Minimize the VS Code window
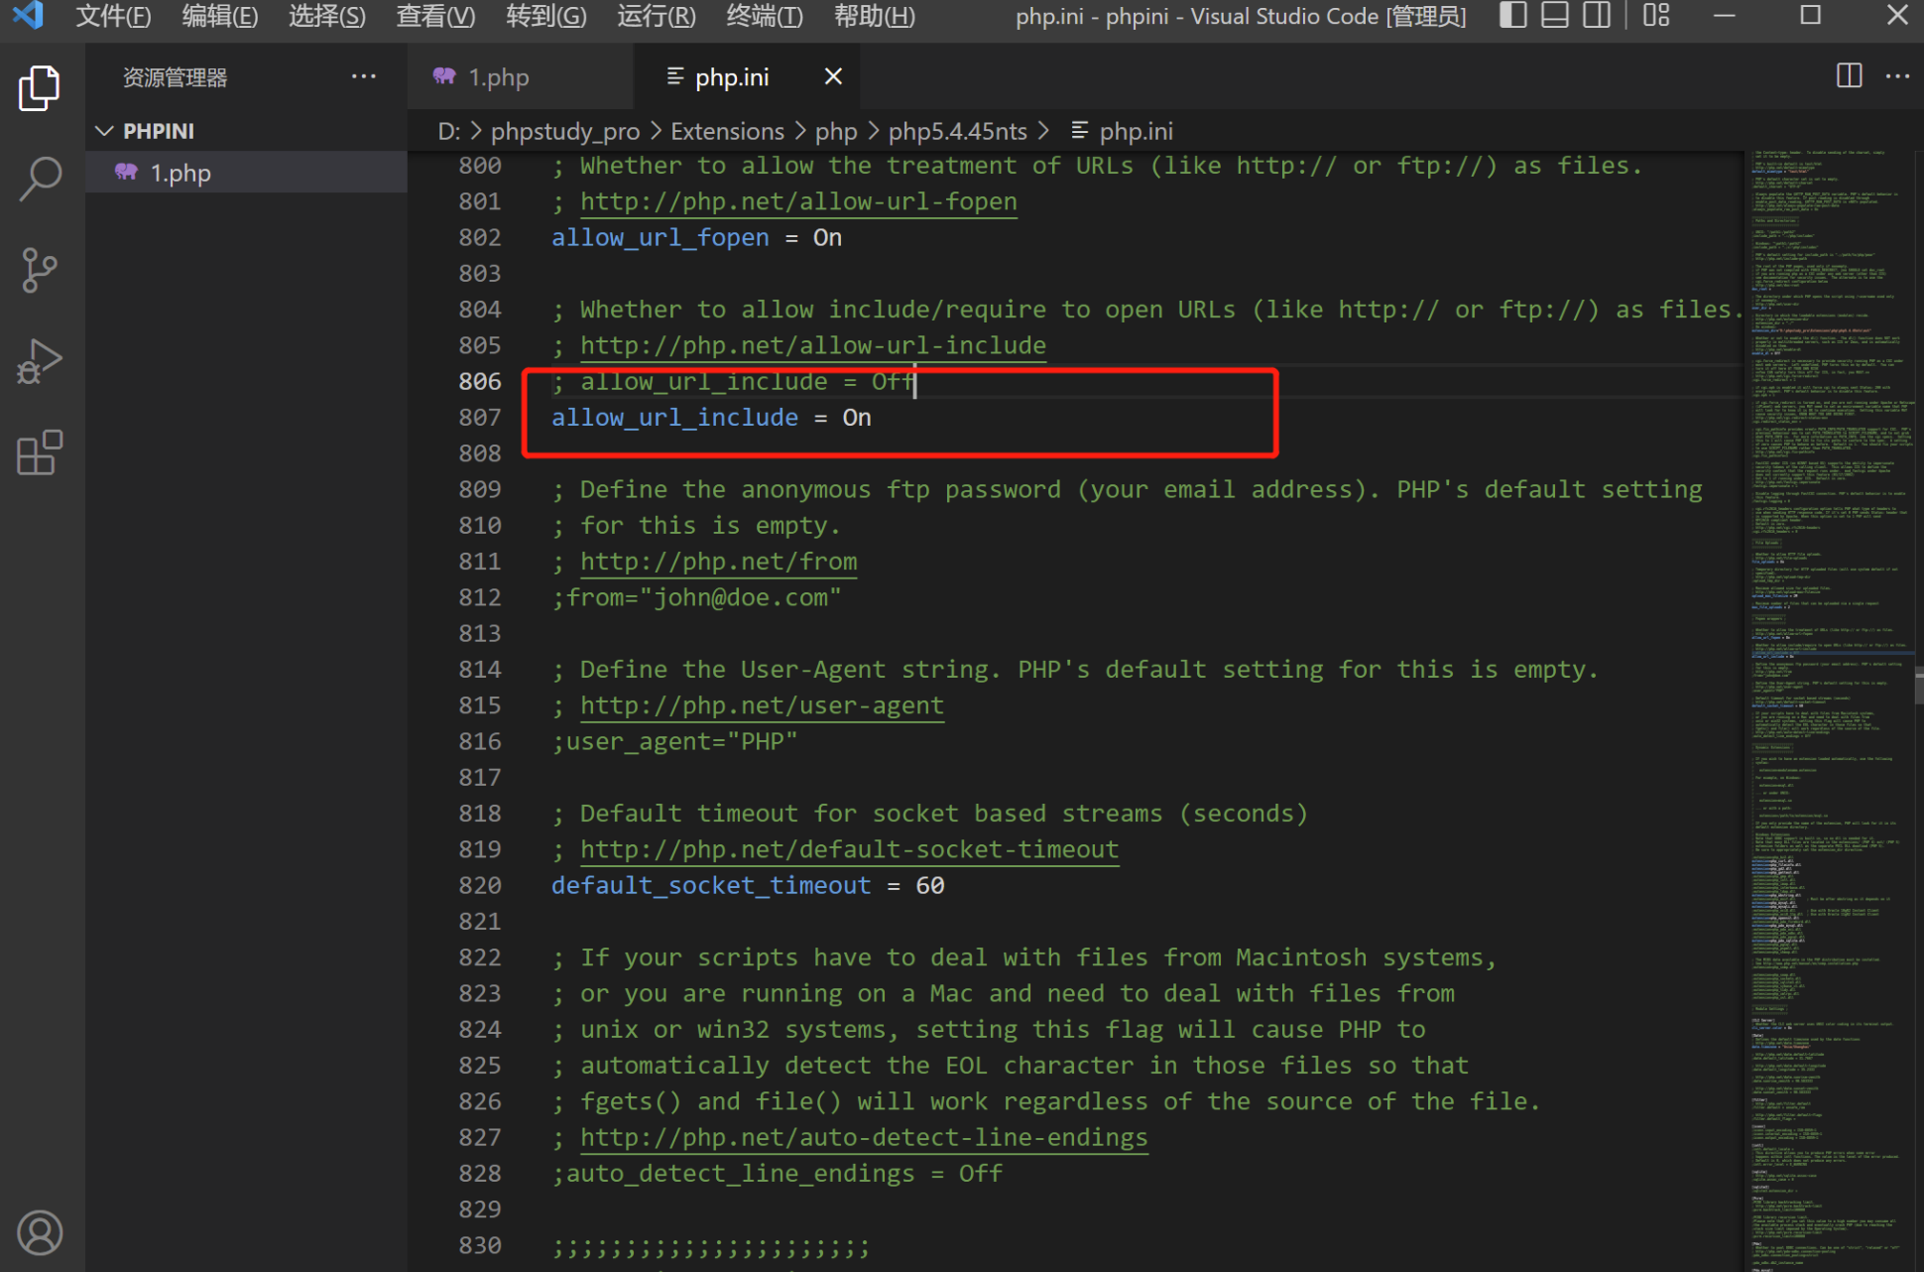Image resolution: width=1924 pixels, height=1272 pixels. (x=1725, y=16)
